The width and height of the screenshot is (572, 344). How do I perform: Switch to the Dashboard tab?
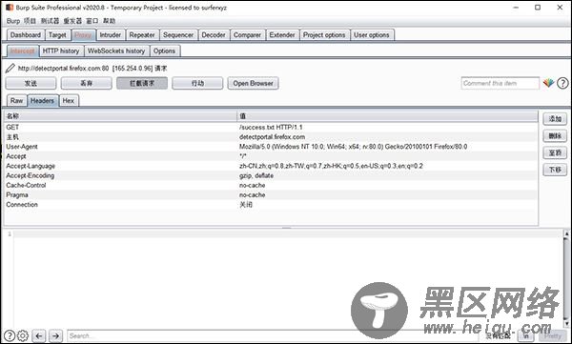tap(26, 35)
